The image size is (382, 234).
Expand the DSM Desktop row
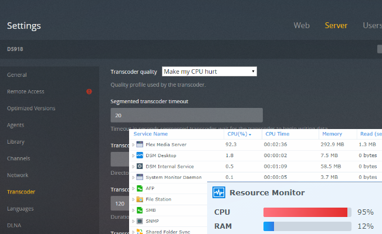133,155
